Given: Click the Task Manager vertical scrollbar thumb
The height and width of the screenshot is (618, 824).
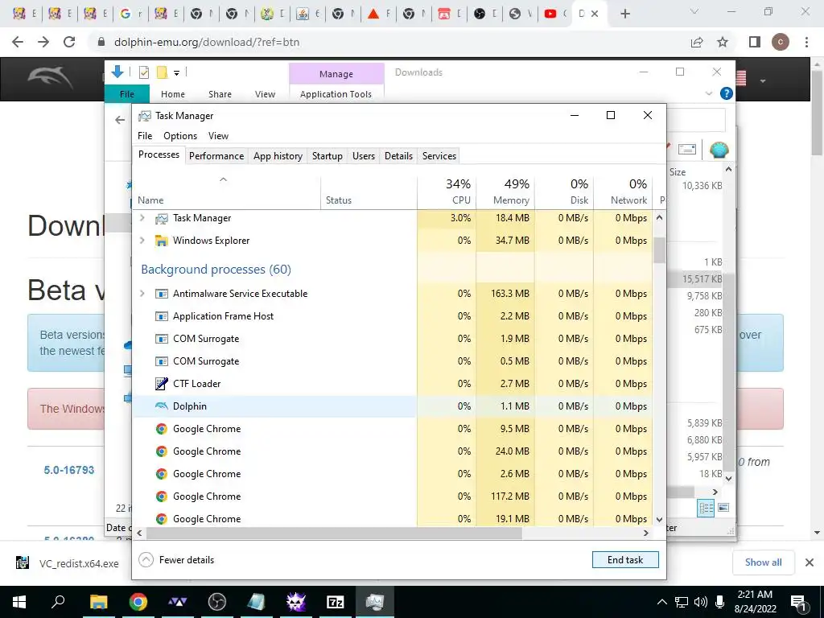Looking at the screenshot, I should pyautogui.click(x=660, y=250).
